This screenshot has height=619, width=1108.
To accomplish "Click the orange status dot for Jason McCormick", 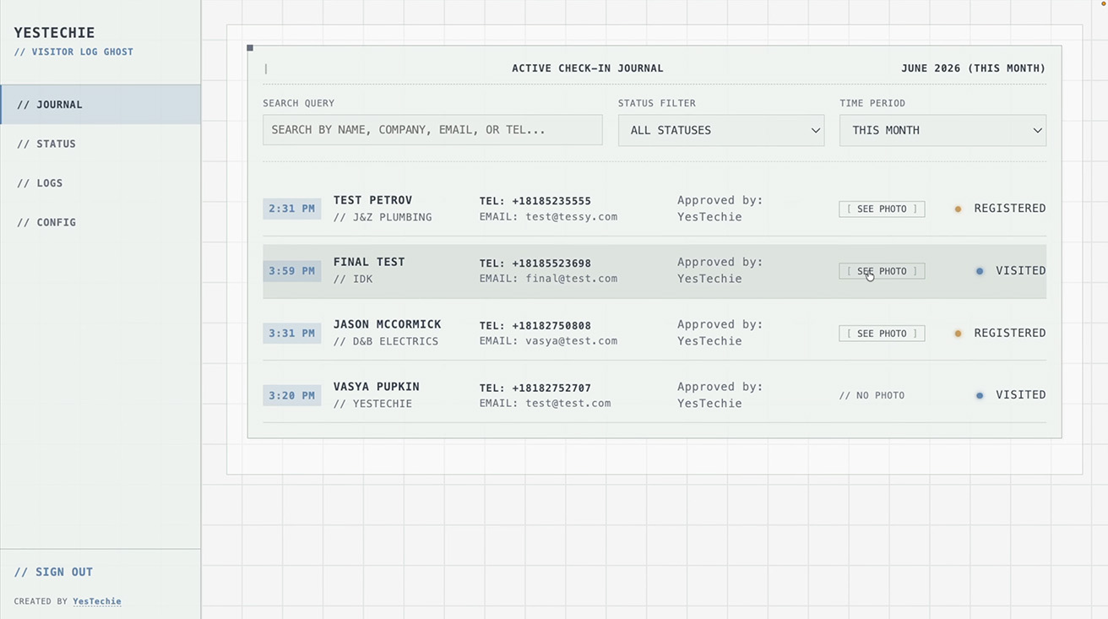I will [958, 334].
